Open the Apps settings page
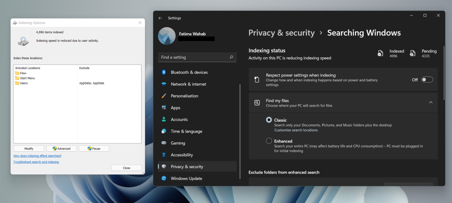452x203 pixels. [x=197, y=108]
